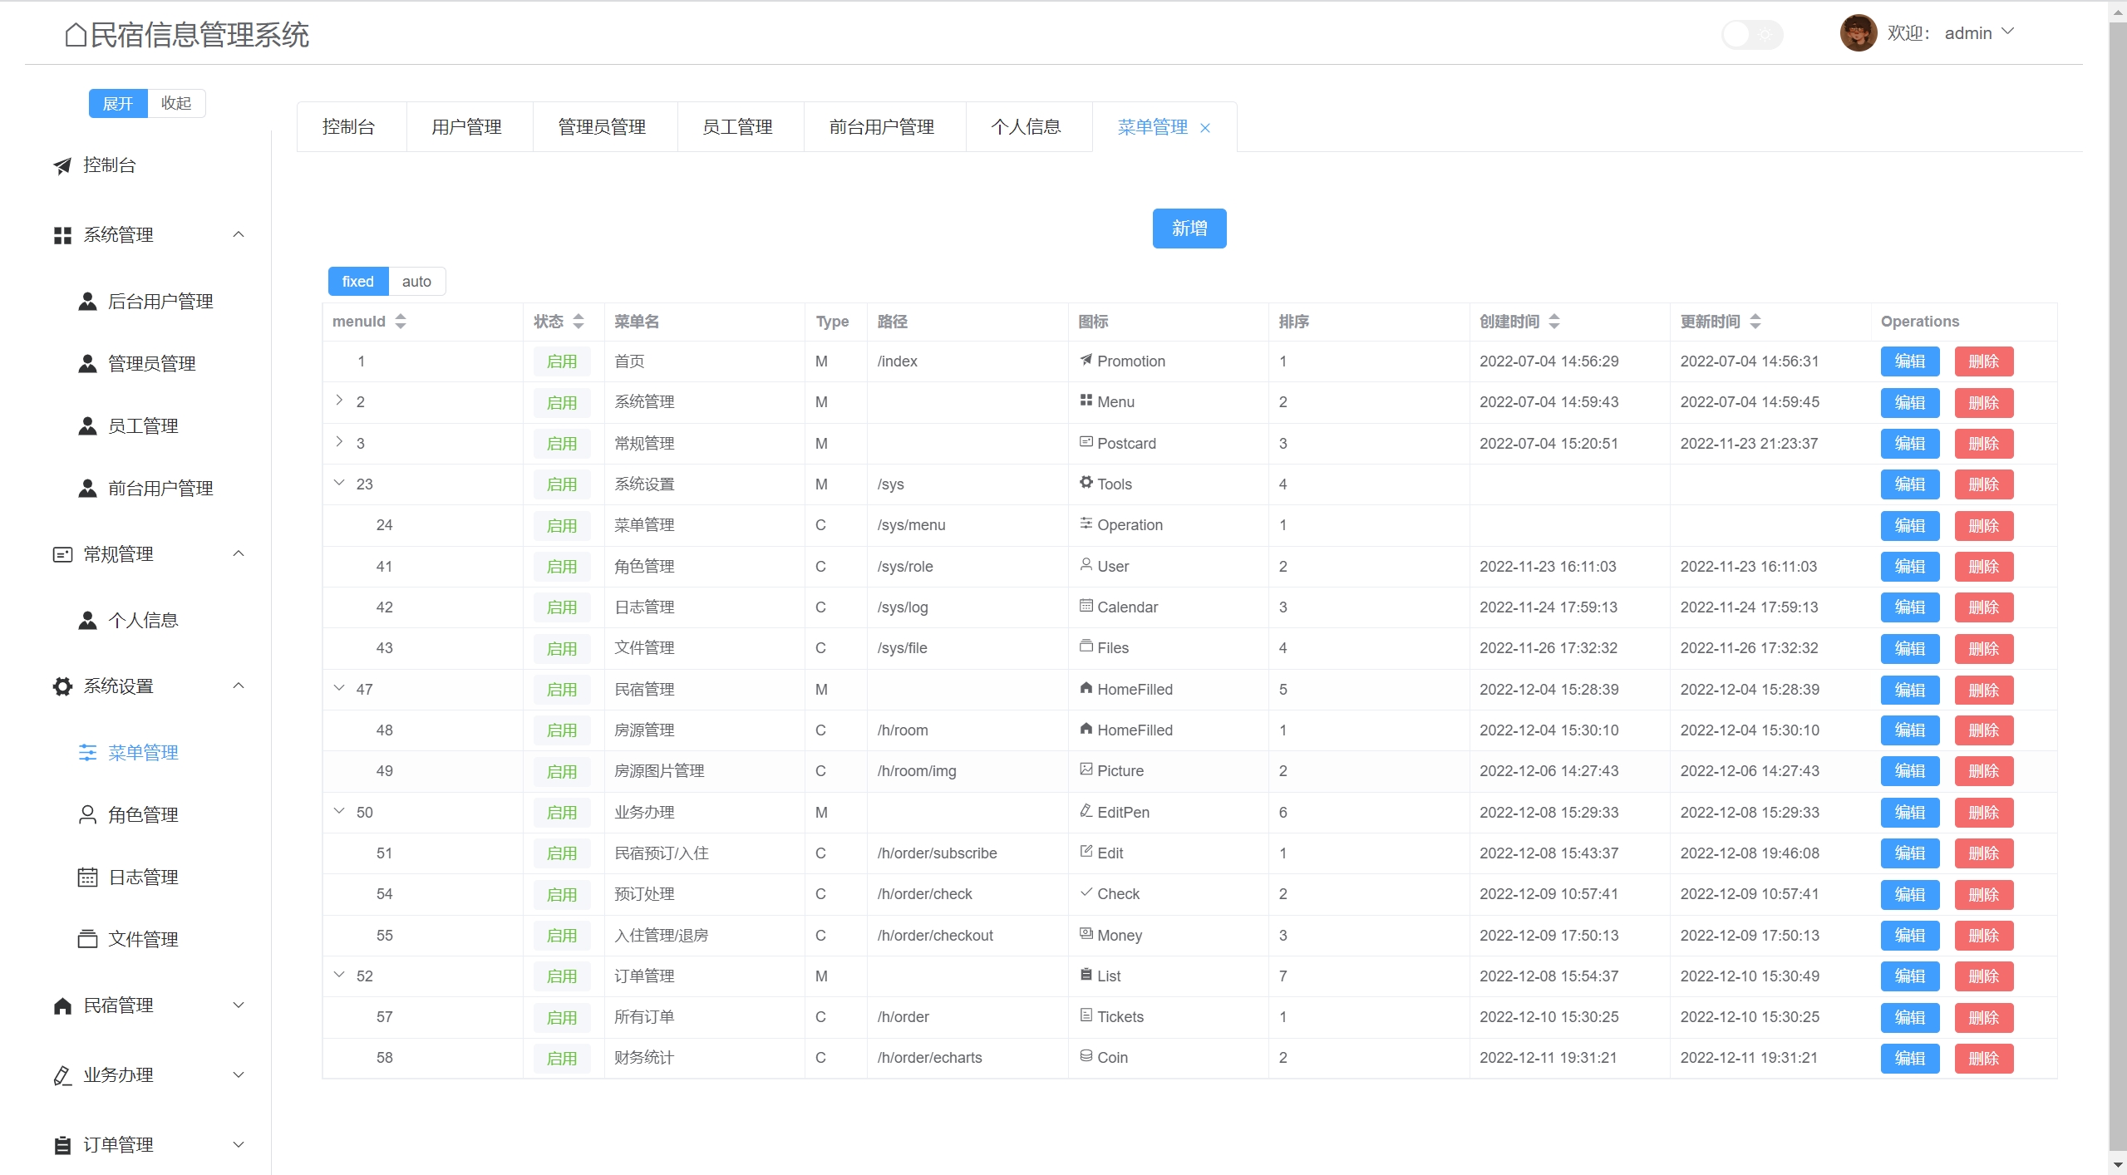This screenshot has height=1175, width=2127.
Task: Select the auto table layout option
Action: 416,282
